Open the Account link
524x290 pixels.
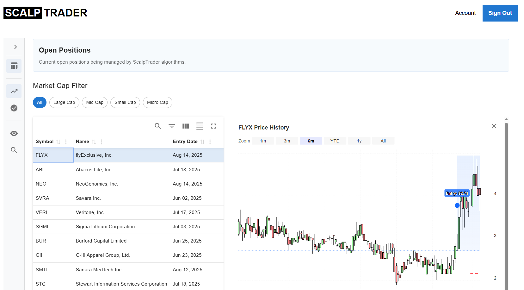tap(465, 13)
